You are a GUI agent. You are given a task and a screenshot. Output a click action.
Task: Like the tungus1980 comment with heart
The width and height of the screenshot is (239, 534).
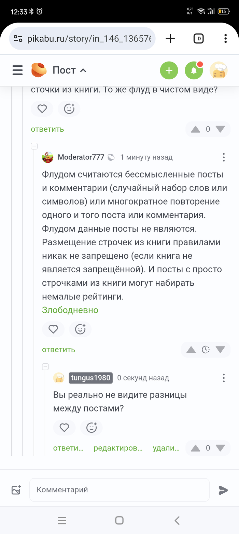pyautogui.click(x=64, y=427)
